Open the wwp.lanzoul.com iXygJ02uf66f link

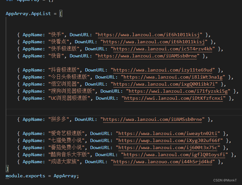[169, 141]
